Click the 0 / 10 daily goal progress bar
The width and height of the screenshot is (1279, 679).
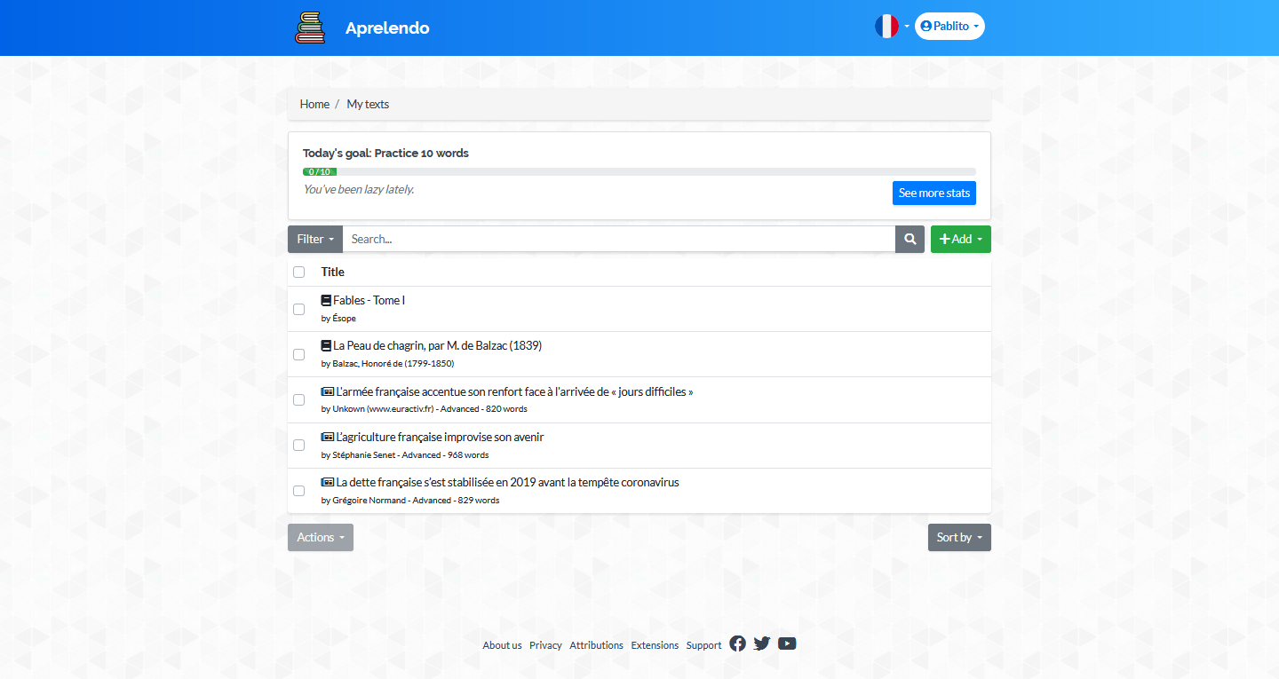(639, 171)
